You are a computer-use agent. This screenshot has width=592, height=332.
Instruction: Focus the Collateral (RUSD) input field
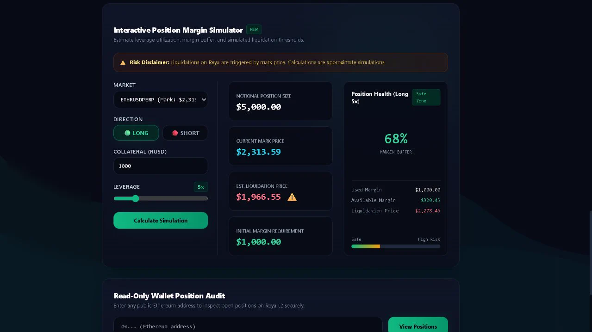click(161, 166)
